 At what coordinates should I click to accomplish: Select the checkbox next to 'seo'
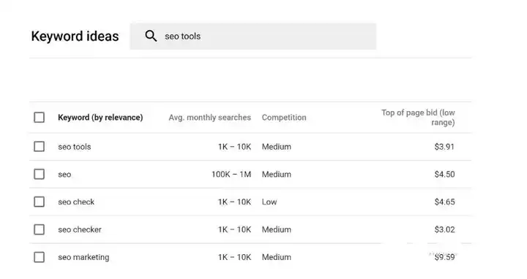click(x=40, y=174)
